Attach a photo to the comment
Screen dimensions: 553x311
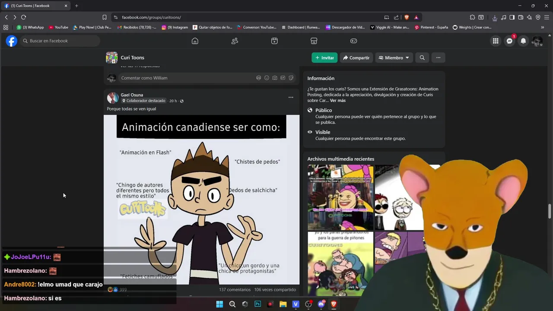click(x=275, y=78)
